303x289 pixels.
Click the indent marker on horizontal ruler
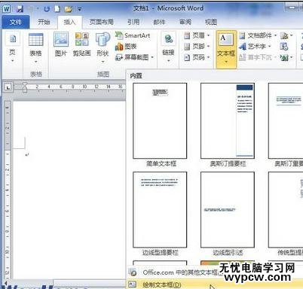(25, 87)
